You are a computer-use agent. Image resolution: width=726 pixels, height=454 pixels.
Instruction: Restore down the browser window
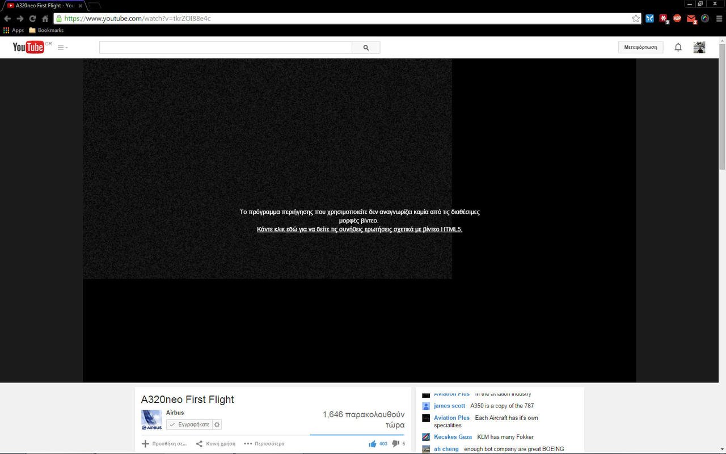[x=700, y=4]
